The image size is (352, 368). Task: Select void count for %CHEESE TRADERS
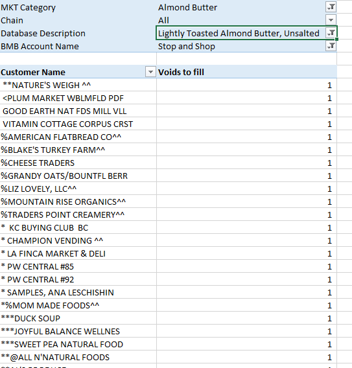pos(246,163)
